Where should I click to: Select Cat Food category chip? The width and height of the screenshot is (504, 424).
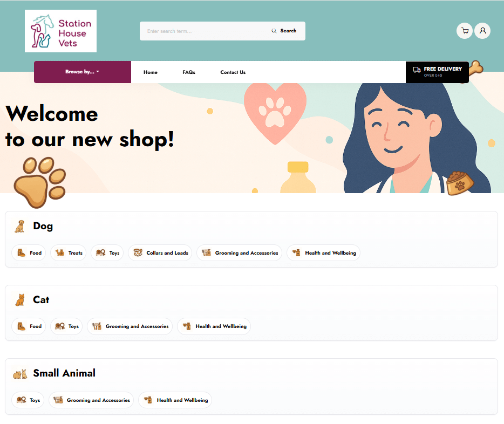[x=29, y=326]
